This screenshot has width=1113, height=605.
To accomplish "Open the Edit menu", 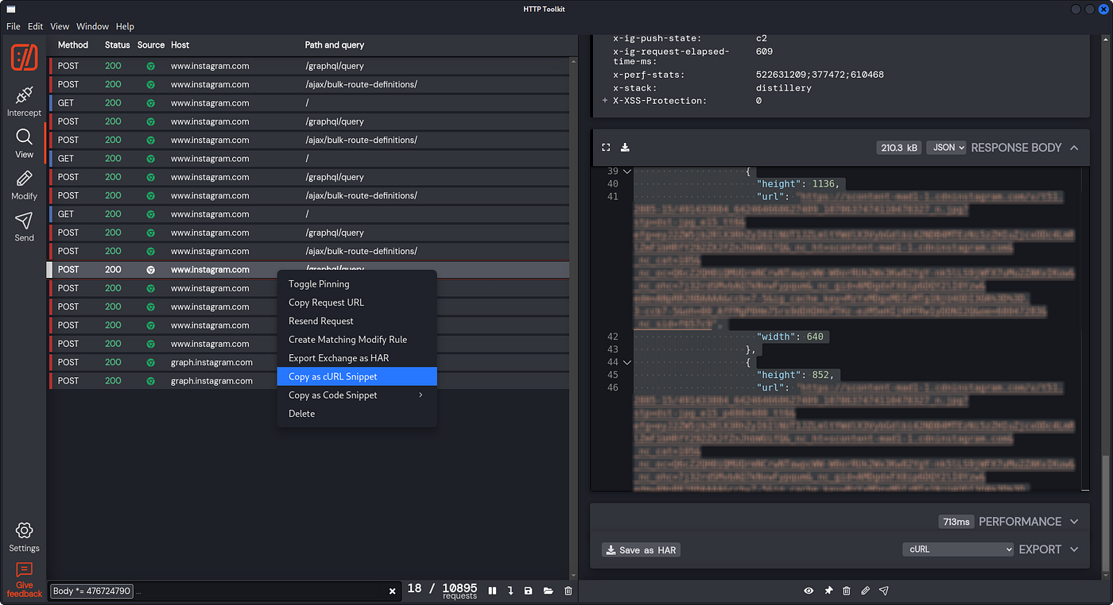I will 36,26.
